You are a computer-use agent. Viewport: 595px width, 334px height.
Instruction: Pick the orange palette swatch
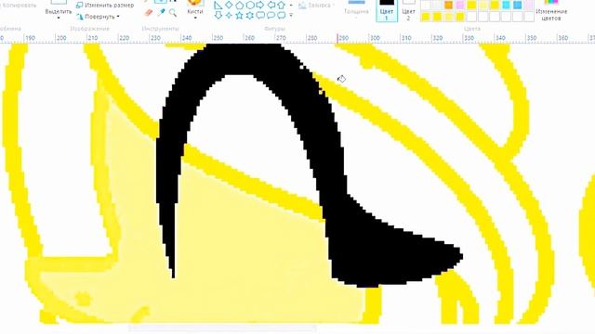pos(448,5)
